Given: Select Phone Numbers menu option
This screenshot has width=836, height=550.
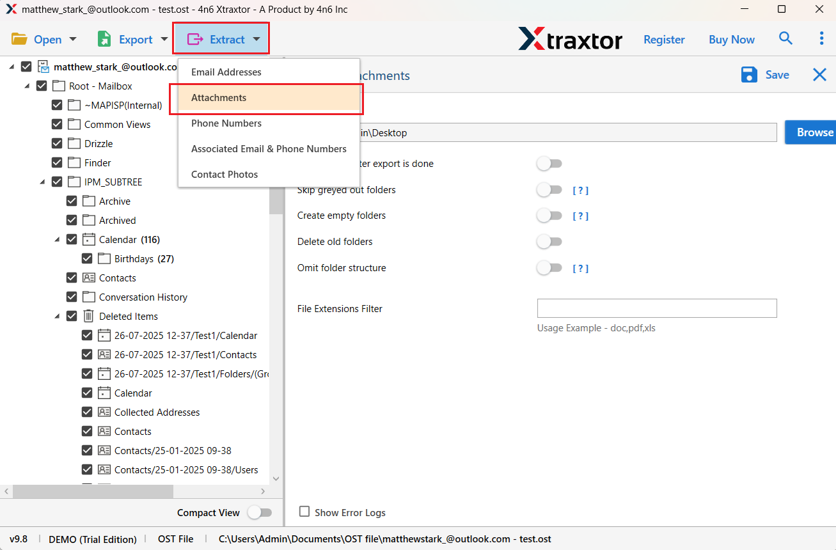Looking at the screenshot, I should pos(269,123).
